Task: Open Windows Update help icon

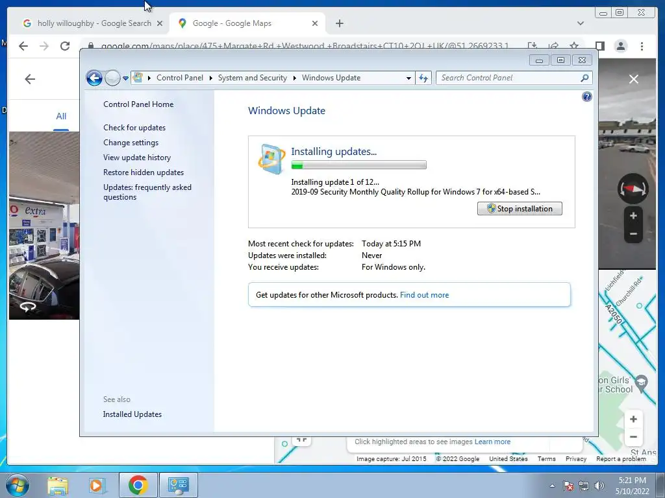Action: pyautogui.click(x=586, y=97)
